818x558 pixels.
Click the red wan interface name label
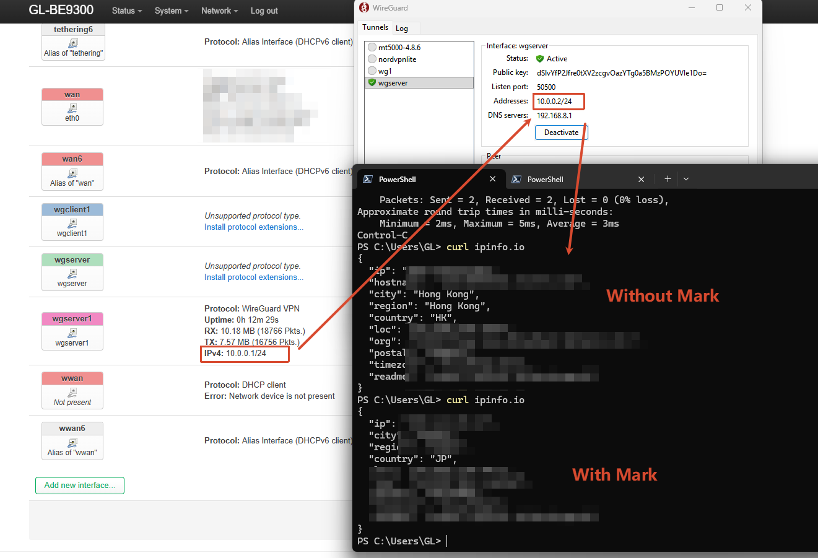click(72, 95)
